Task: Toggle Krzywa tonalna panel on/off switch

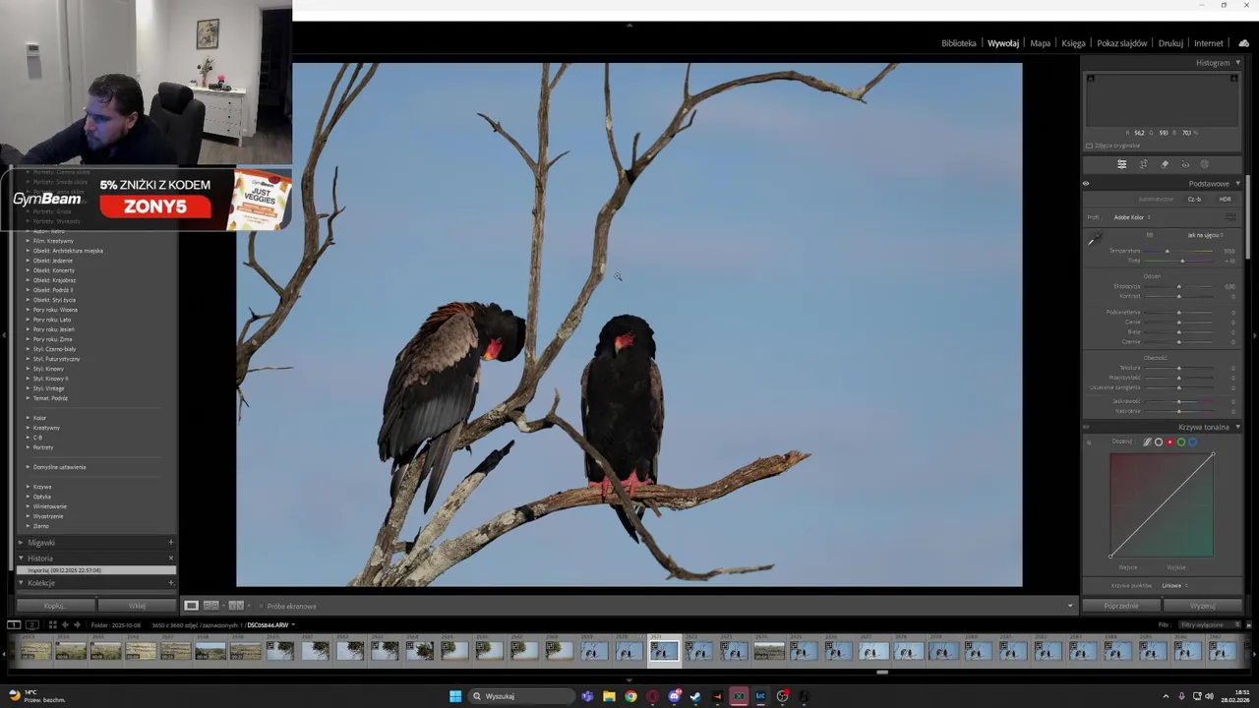Action: pos(1086,428)
